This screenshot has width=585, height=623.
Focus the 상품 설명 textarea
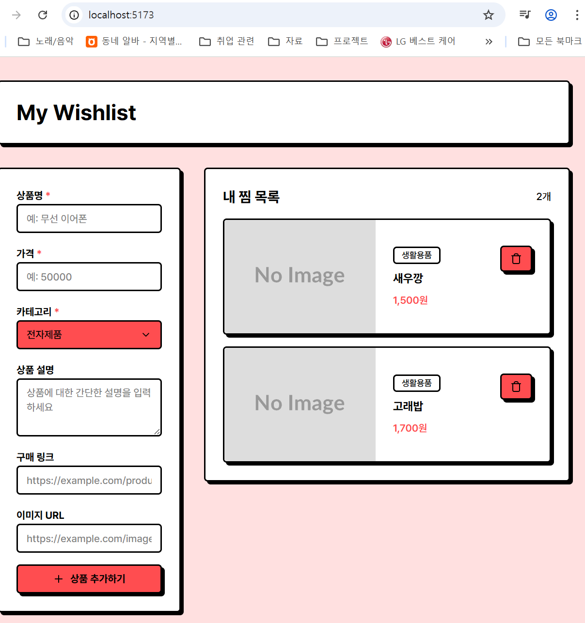pyautogui.click(x=89, y=407)
